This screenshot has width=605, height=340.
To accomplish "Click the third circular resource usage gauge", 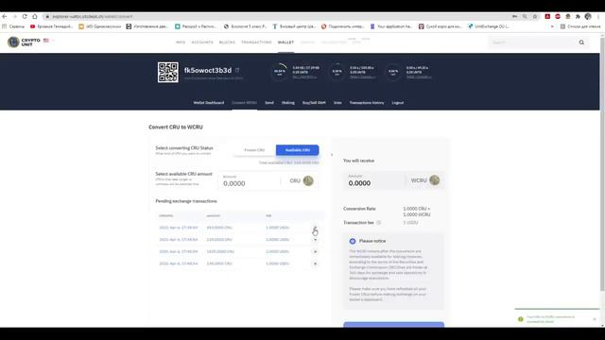I will click(x=393, y=72).
